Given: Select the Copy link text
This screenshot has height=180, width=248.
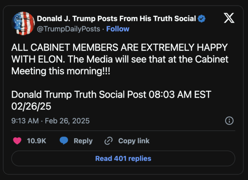Looking at the screenshot, I should click(134, 141).
